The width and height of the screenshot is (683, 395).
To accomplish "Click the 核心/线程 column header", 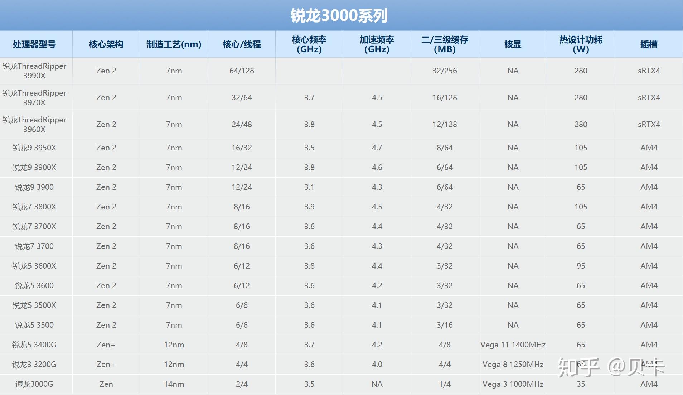I will tap(242, 44).
